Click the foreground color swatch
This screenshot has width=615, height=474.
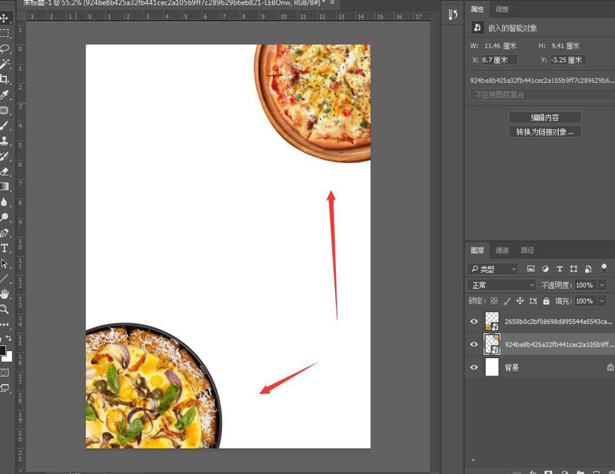(x=2, y=350)
